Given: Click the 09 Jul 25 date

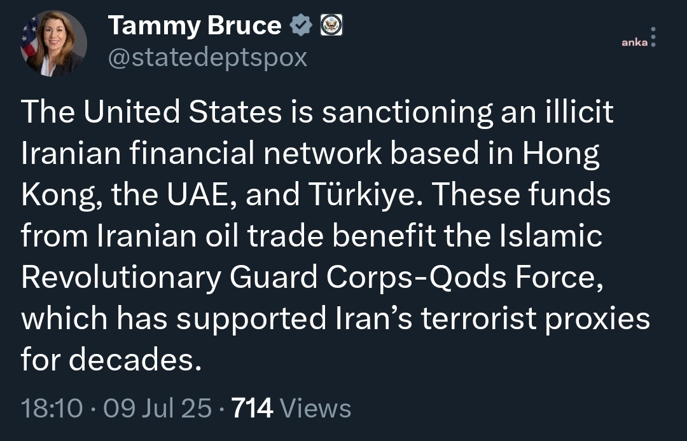Looking at the screenshot, I should click(x=158, y=408).
